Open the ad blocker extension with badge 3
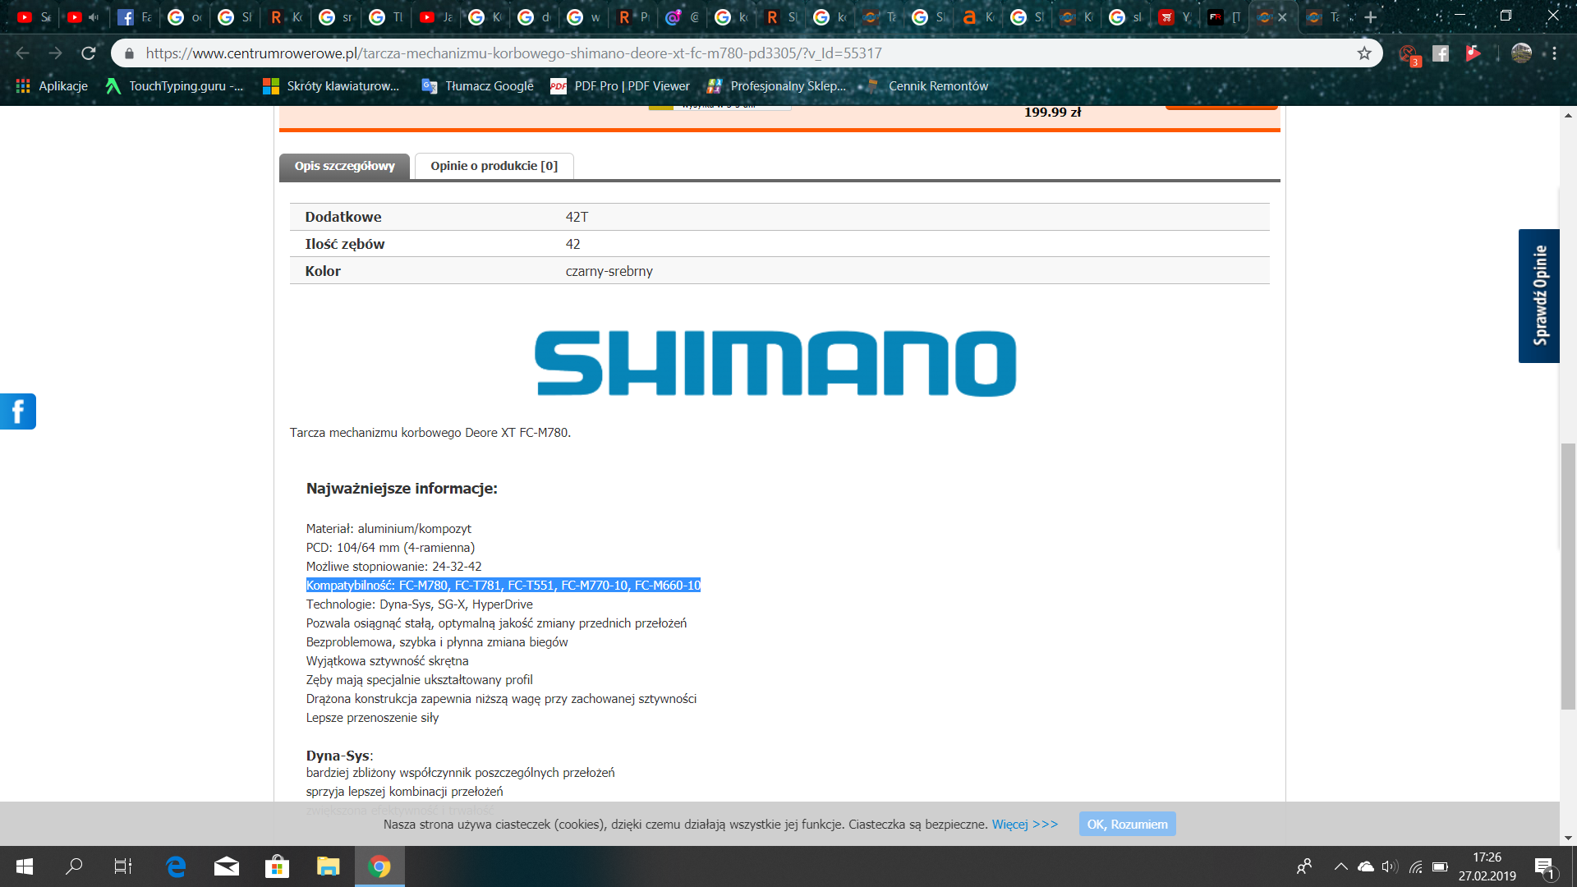 coord(1409,54)
